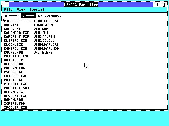Select README.TXT file
The image size is (169, 126).
[15, 92]
